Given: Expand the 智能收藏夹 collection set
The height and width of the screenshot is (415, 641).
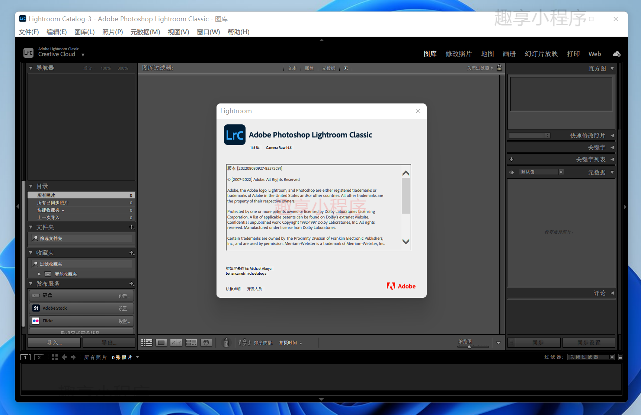Looking at the screenshot, I should coord(39,274).
